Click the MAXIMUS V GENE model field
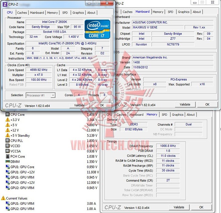 (158, 27)
